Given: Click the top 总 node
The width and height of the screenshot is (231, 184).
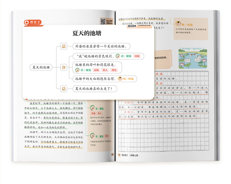Looking at the screenshot, I should tap(64, 46).
